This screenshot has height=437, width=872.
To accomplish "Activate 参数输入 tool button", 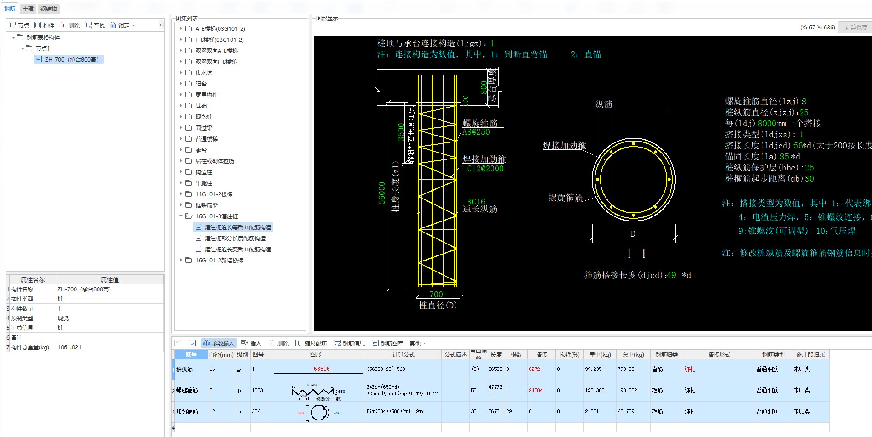I will pos(219,343).
